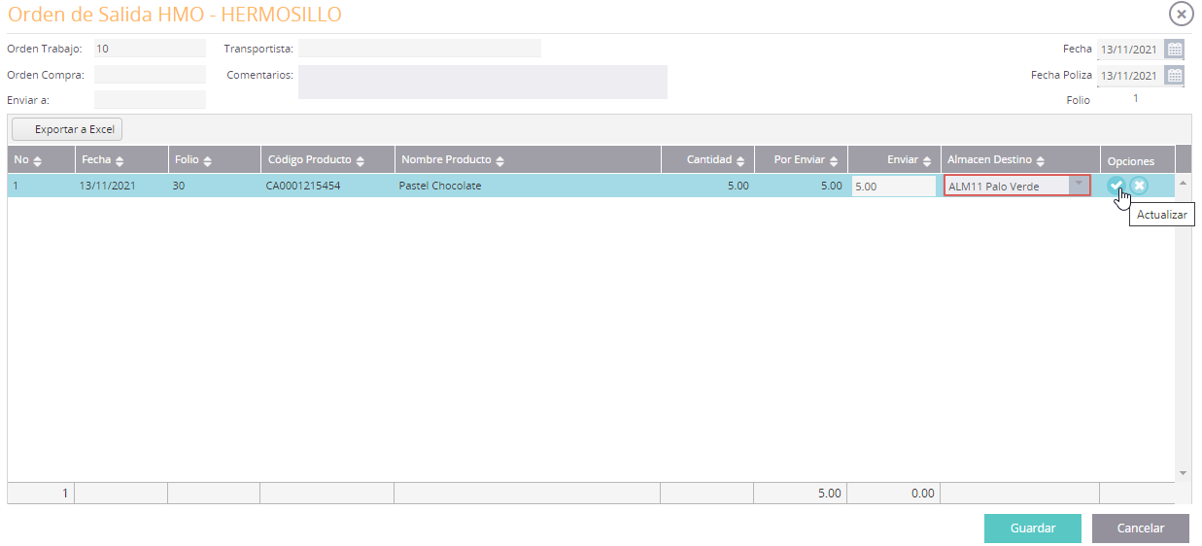Confirm row edit with Actualizar checkmark icon
This screenshot has width=1202, height=546.
[x=1116, y=186]
